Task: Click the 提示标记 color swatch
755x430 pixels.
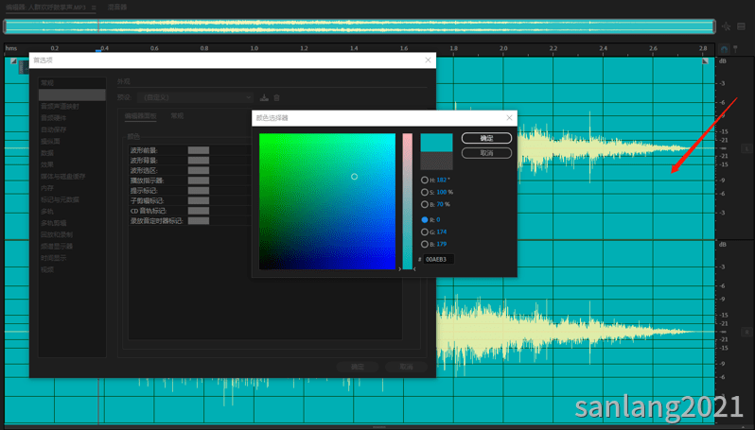Action: (199, 191)
